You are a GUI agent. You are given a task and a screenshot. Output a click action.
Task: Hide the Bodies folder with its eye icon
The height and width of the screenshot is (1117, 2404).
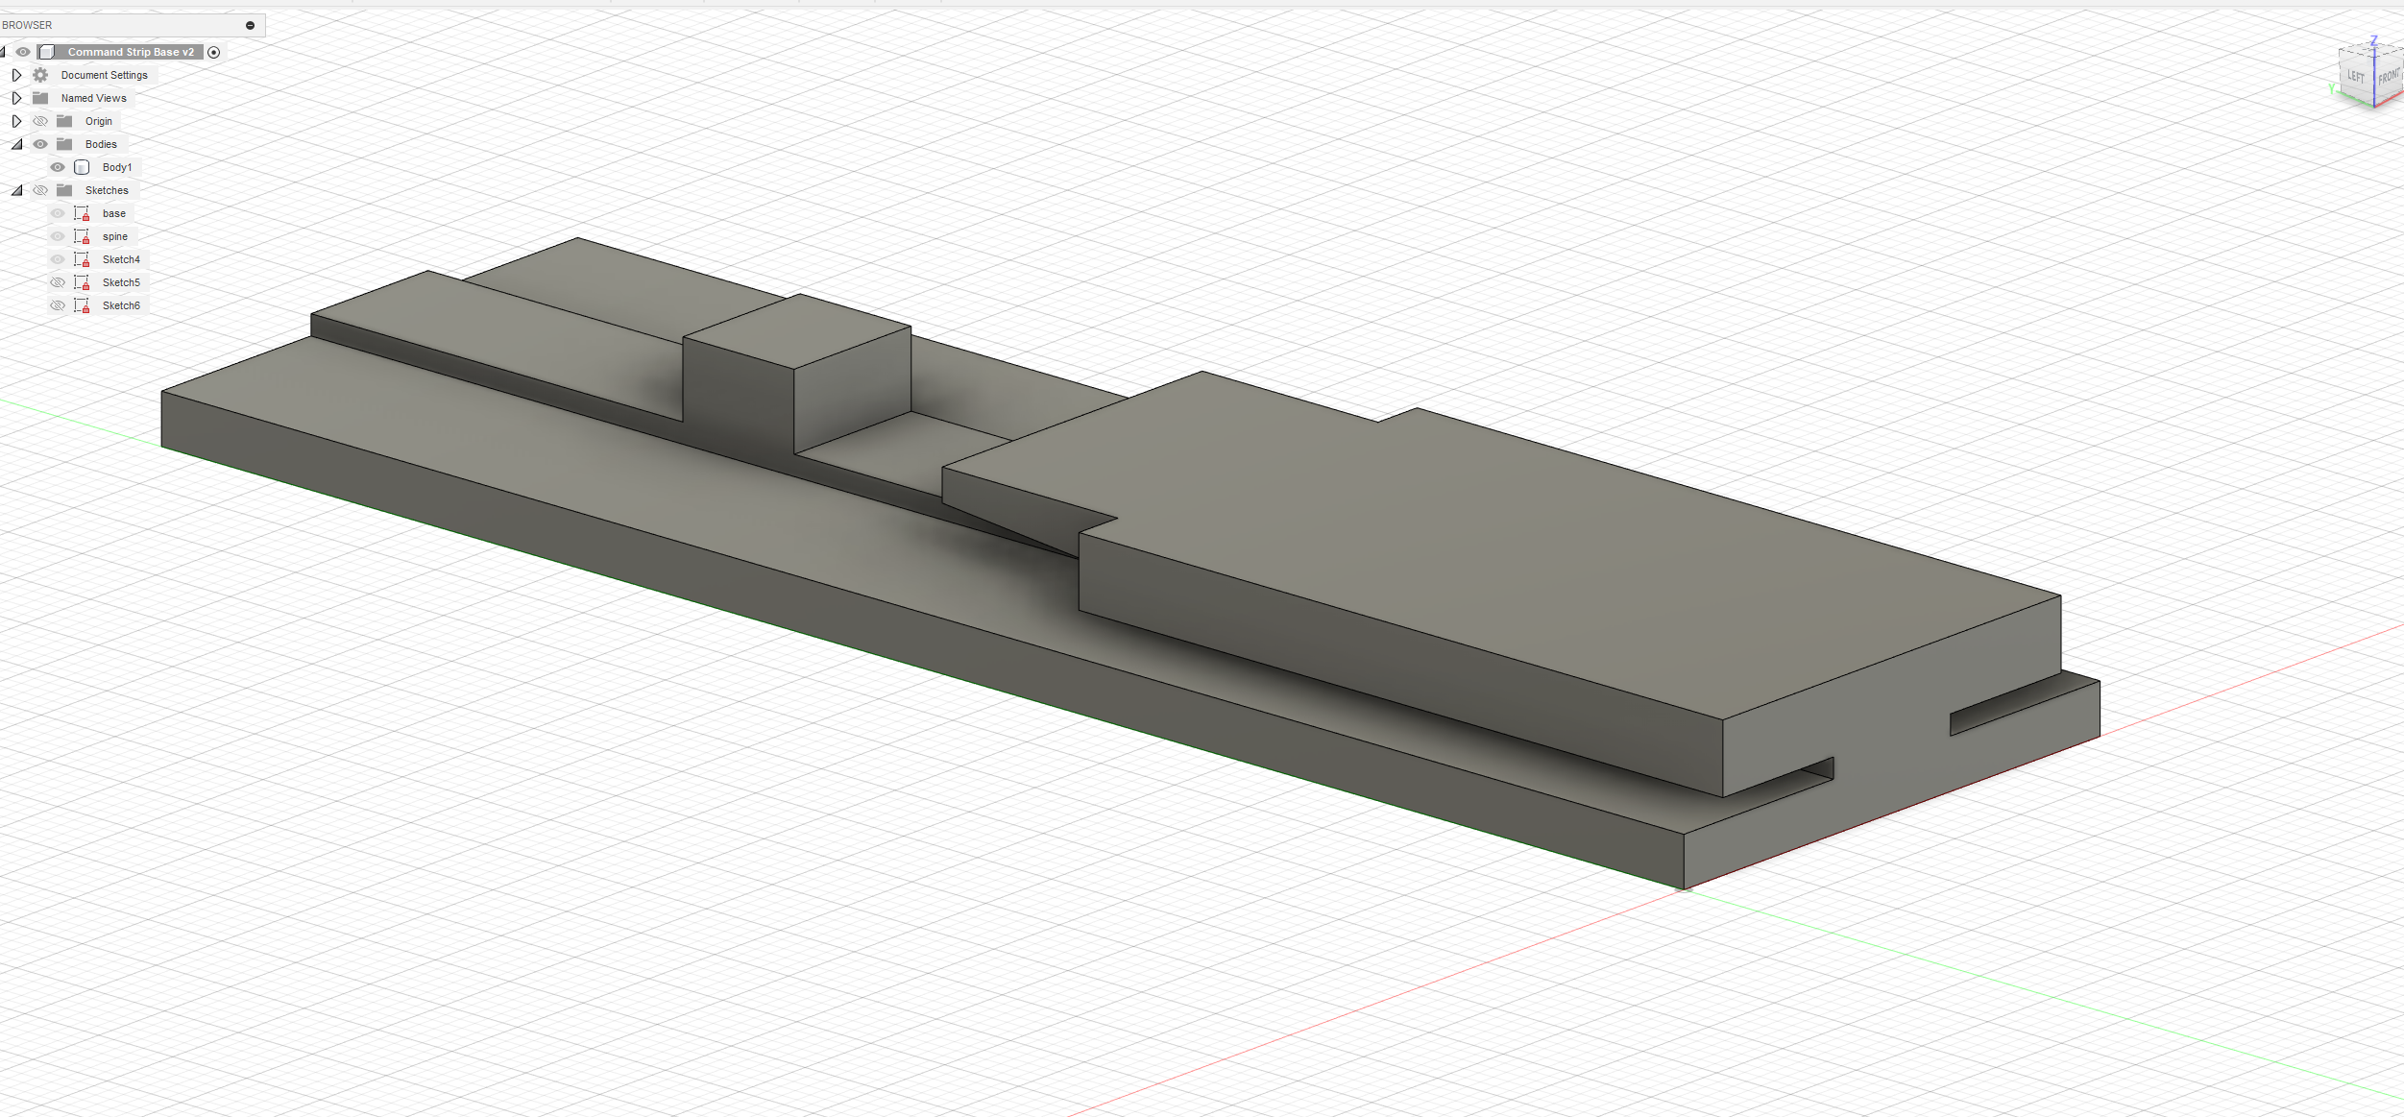(40, 144)
